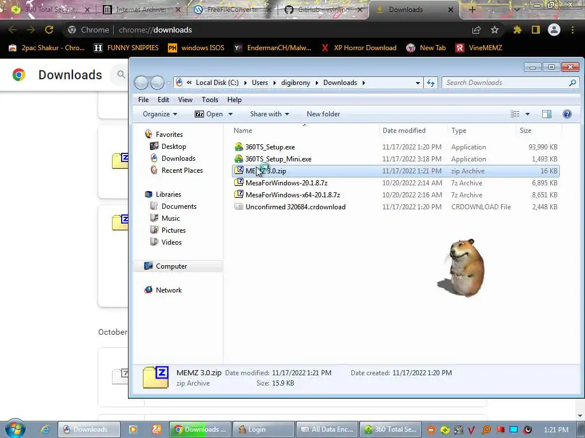Open the File menu
This screenshot has width=585, height=438.
(x=143, y=99)
